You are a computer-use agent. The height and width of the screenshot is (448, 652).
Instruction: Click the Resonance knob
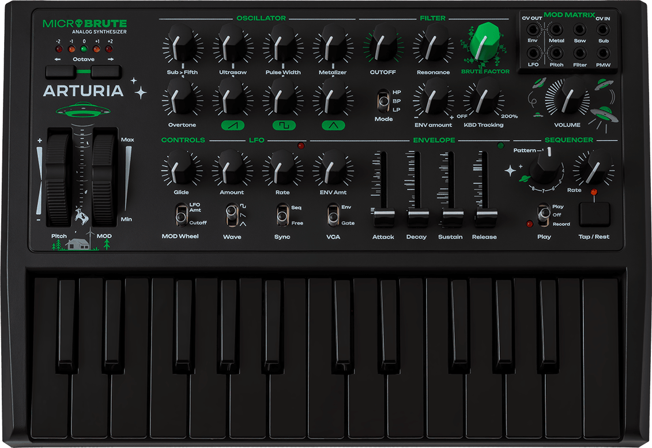434,44
